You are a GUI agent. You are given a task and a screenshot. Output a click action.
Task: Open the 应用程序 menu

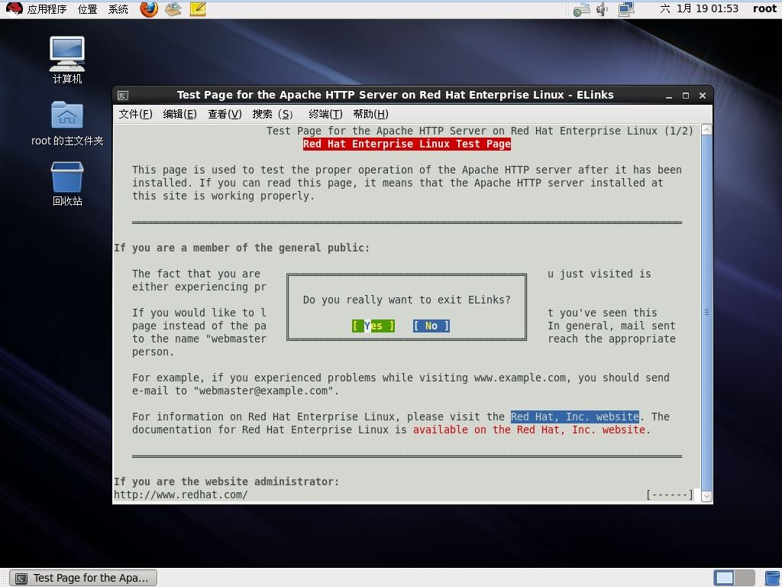[47, 9]
